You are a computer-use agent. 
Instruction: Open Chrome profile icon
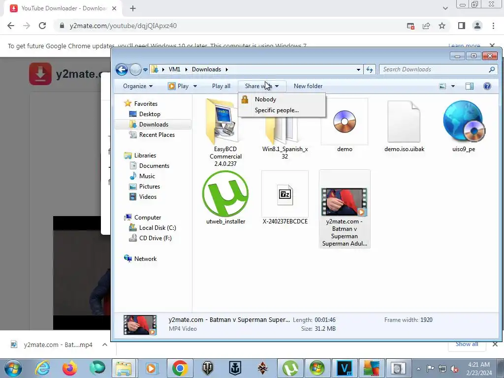(477, 26)
